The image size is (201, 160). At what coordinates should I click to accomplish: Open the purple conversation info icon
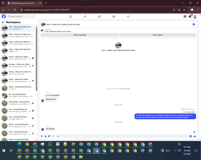[x=194, y=24]
